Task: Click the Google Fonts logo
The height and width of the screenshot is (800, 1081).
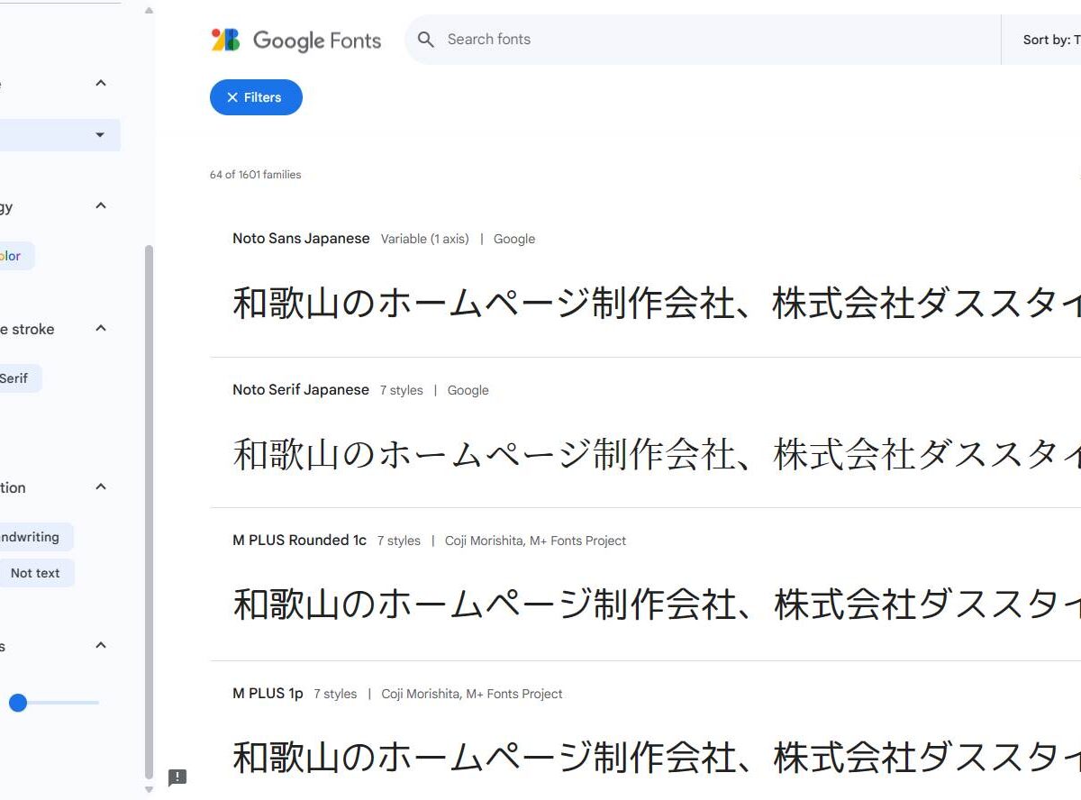Action: click(x=295, y=41)
